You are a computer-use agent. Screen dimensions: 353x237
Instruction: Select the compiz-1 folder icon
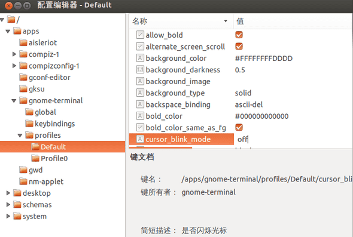[x=23, y=54]
